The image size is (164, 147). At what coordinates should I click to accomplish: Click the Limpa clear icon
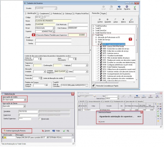click(115, 20)
